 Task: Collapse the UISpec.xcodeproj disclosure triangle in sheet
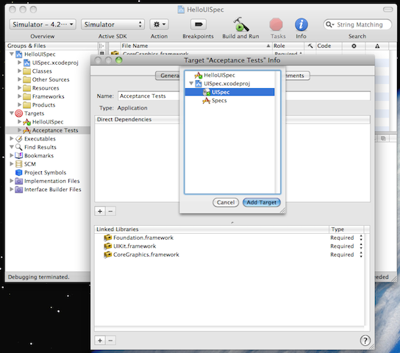[191, 83]
